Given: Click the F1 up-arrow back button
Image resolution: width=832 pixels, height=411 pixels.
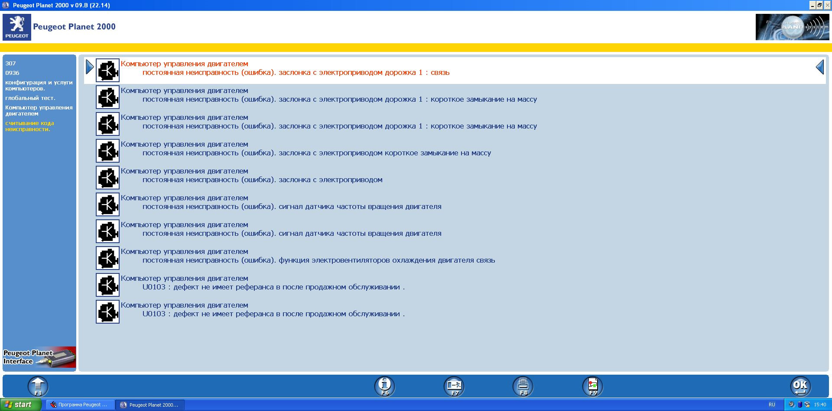Looking at the screenshot, I should pyautogui.click(x=38, y=386).
